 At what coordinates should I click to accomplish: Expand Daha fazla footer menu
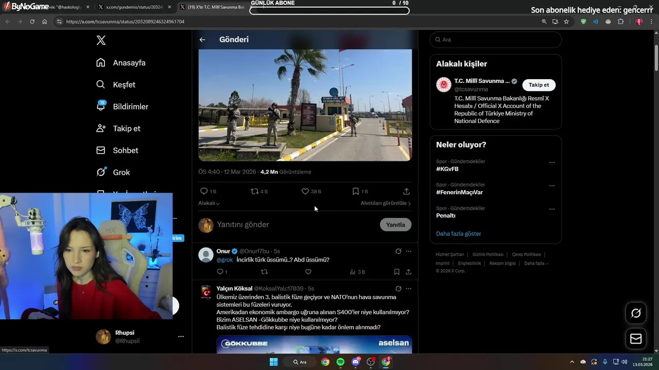tap(536, 263)
